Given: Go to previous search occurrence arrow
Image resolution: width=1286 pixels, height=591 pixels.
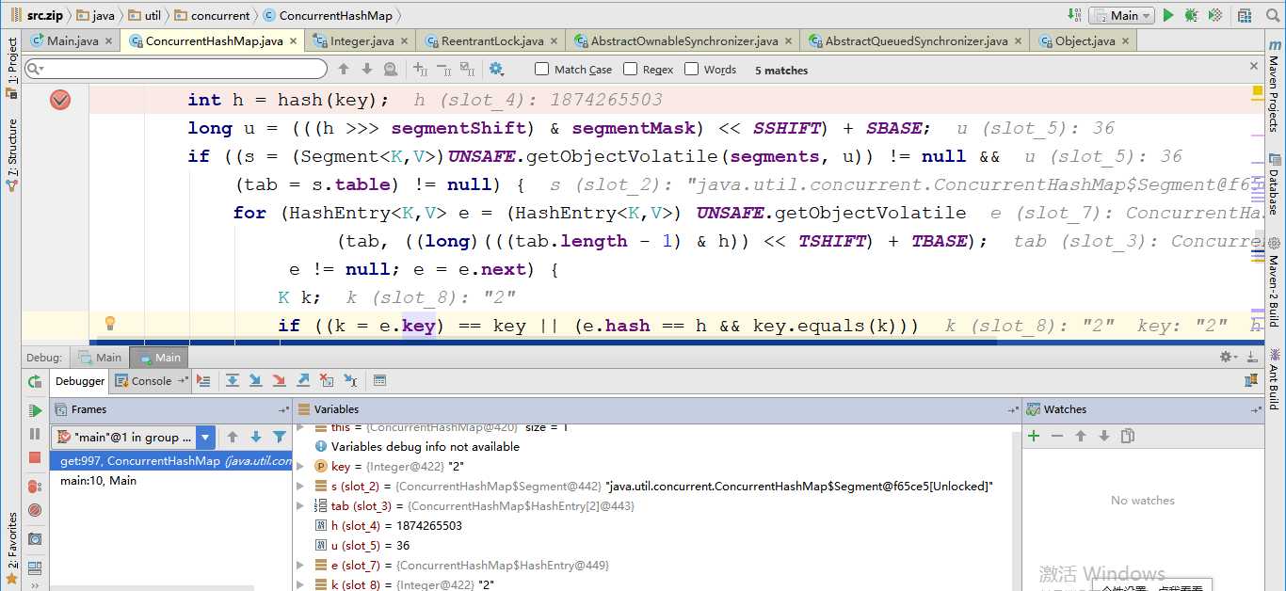Looking at the screenshot, I should (x=344, y=69).
